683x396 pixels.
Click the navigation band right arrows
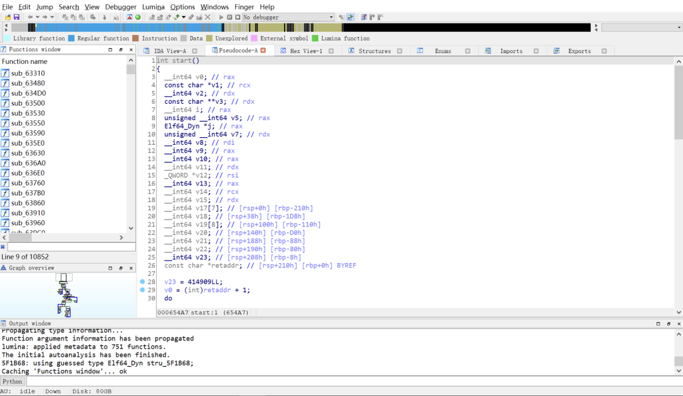point(596,27)
